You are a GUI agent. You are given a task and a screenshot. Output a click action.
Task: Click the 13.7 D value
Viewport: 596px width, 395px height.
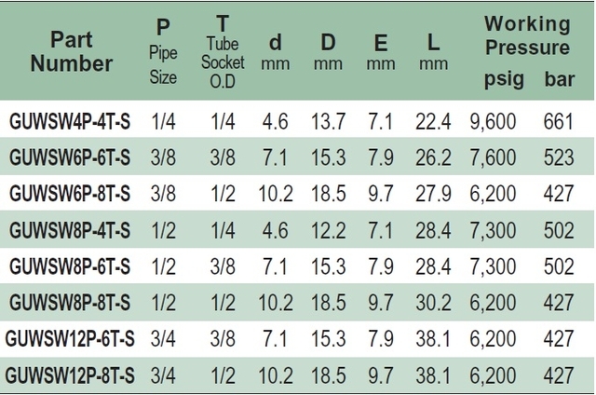pos(329,122)
